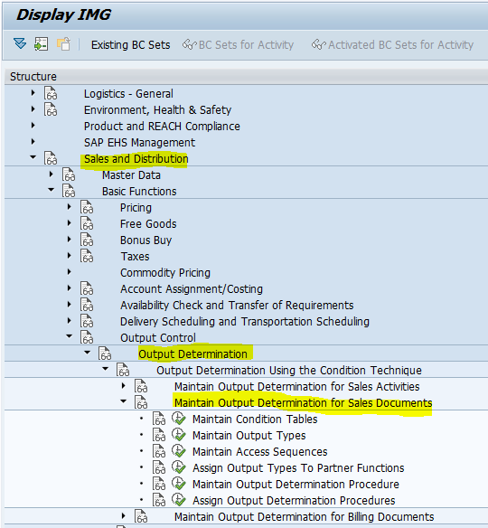Open documentation icon for Billing Documents row
This screenshot has width=488, height=528.
pyautogui.click(x=141, y=516)
